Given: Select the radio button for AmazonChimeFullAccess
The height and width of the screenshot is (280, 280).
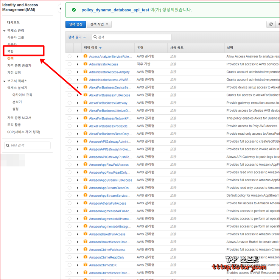Looking at the screenshot, I should click(70, 249).
